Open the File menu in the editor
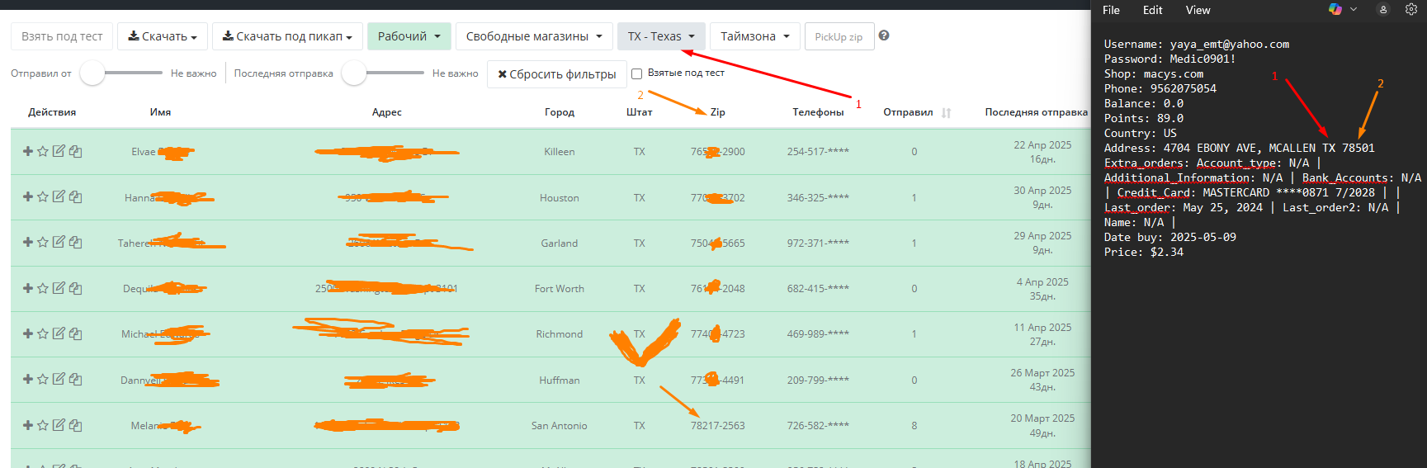Screen dimensions: 1427x468 click(x=1111, y=10)
